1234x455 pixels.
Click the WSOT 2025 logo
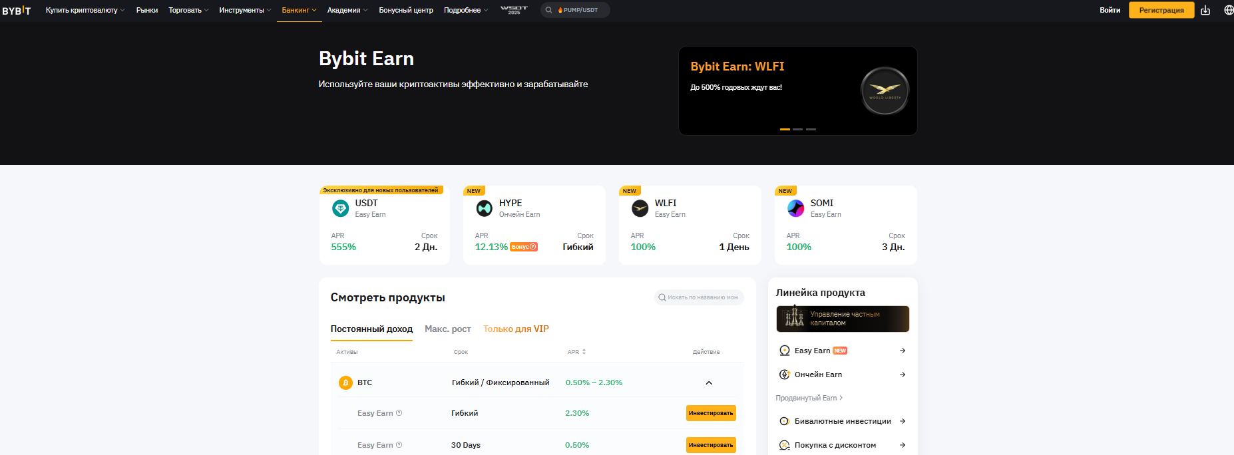[514, 10]
